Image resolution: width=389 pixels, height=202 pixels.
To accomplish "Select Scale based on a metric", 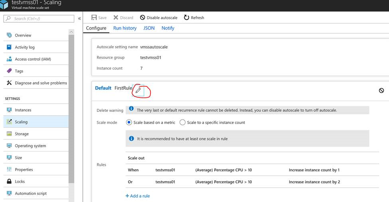I will 129,122.
